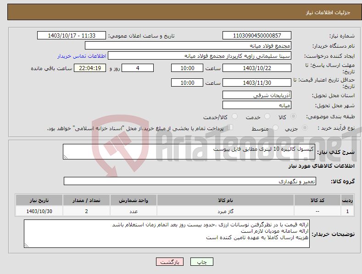
Task: Click the توضیحات خریدار label
Action: [333, 234]
